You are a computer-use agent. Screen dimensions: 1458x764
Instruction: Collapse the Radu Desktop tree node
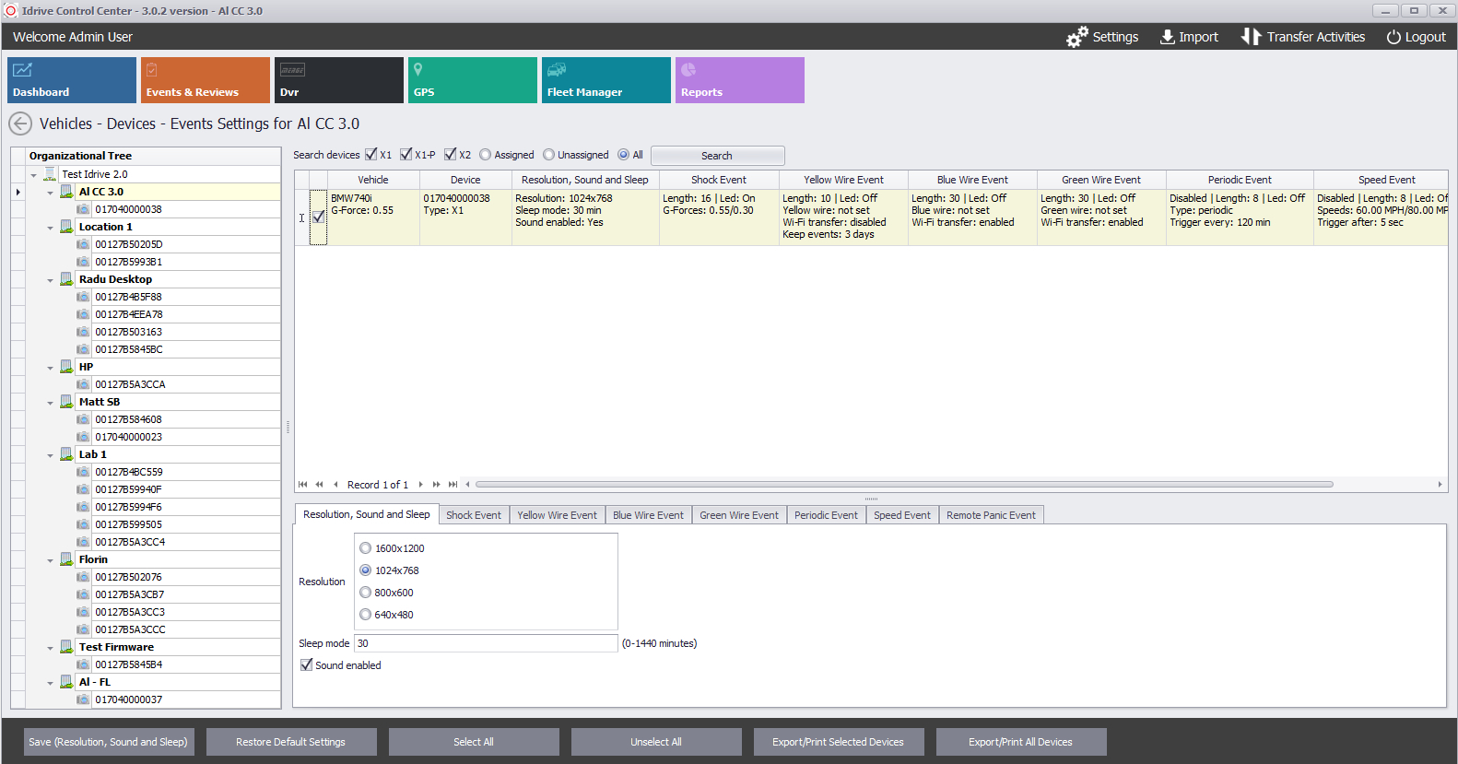coord(50,280)
